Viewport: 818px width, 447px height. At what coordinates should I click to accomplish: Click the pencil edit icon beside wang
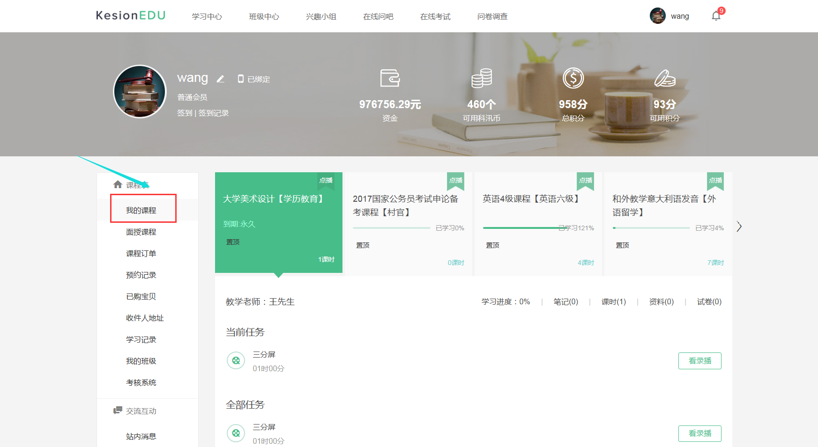[220, 79]
